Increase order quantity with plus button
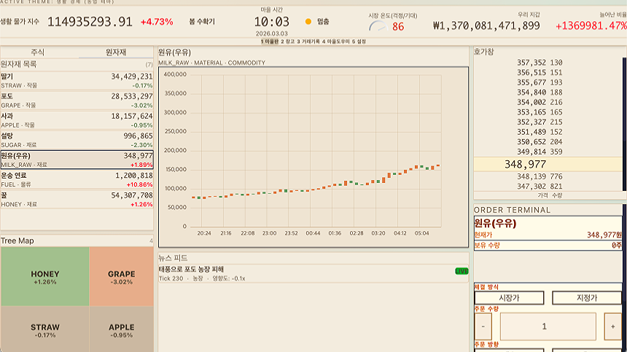Viewport: 627px width, 352px height. click(614, 326)
